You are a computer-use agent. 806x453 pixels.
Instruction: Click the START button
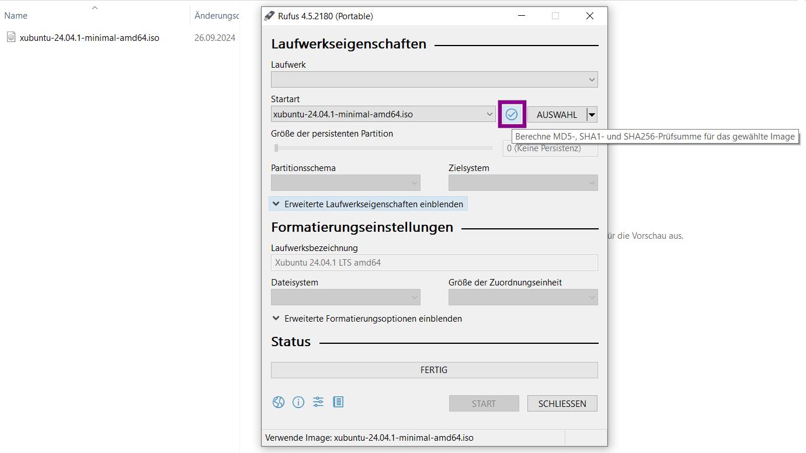[484, 403]
